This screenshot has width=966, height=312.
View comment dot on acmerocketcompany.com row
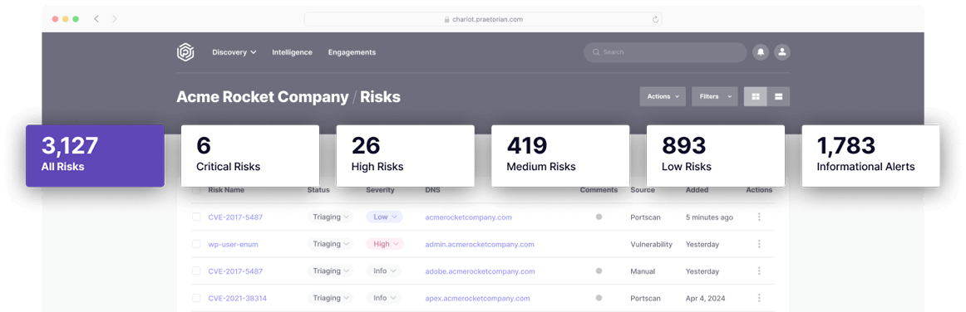pos(599,217)
